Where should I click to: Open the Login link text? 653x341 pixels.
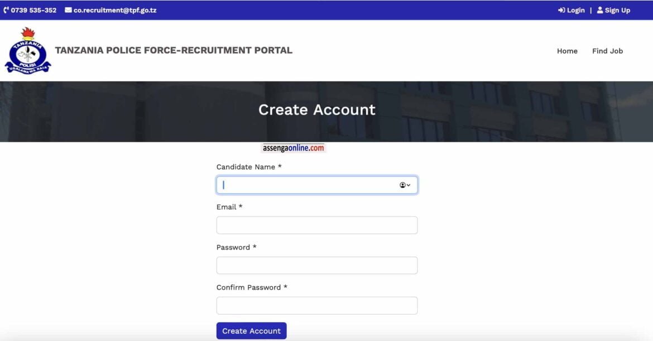pos(575,10)
